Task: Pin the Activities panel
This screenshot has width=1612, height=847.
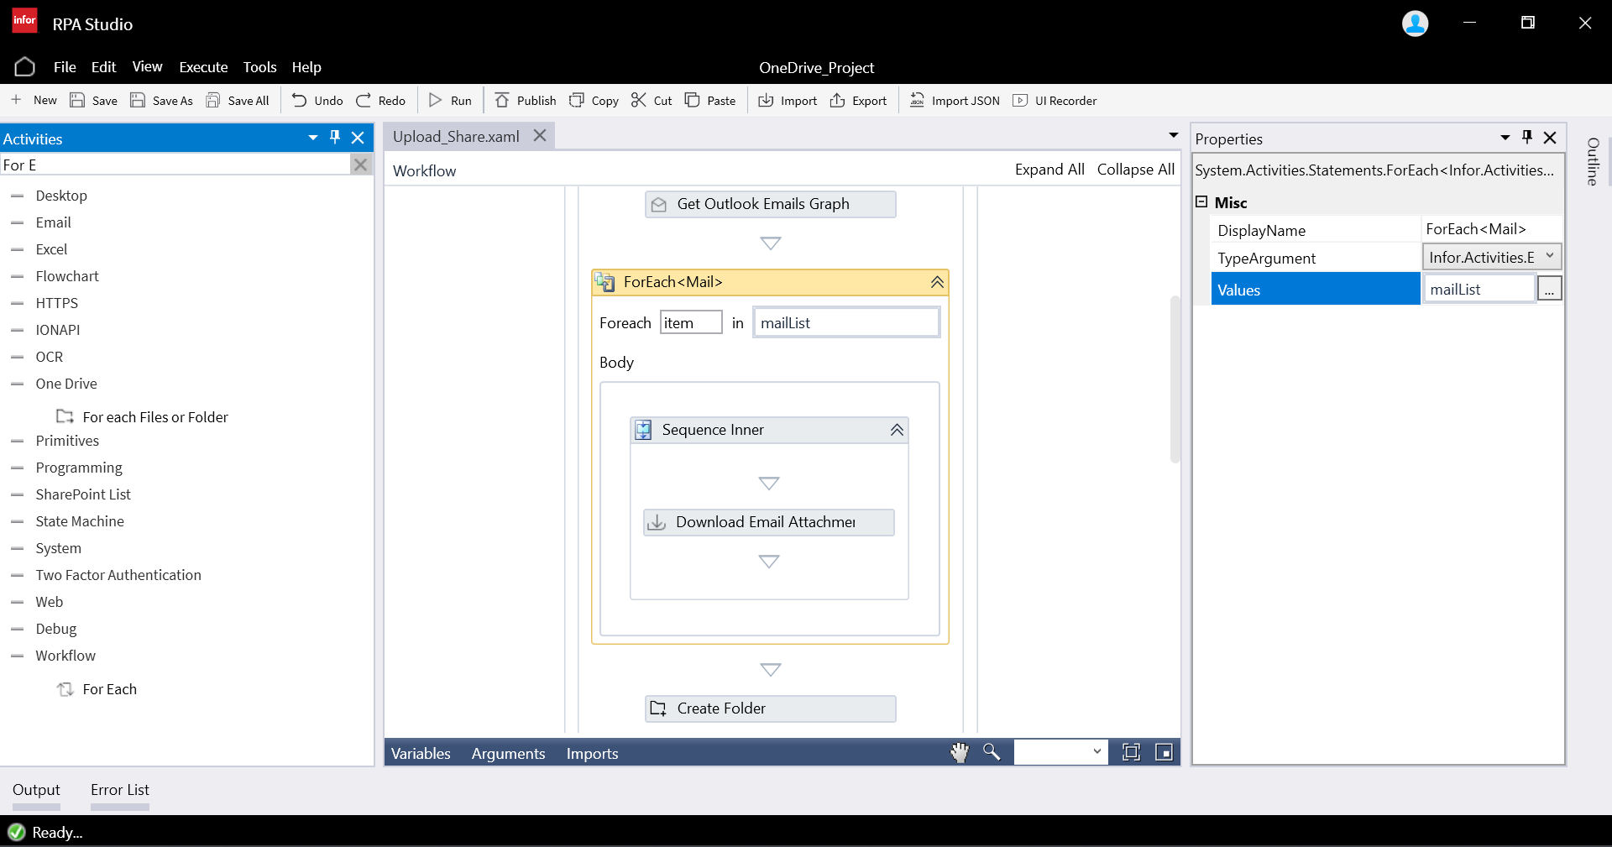Action: click(x=335, y=138)
